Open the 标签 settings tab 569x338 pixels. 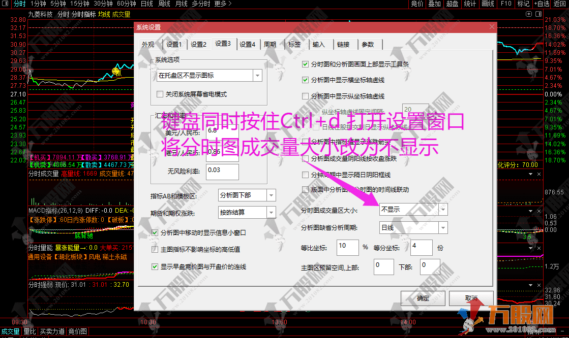(294, 45)
